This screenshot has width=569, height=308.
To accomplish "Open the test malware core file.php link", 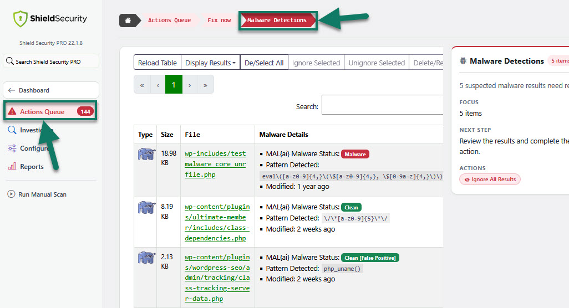I will (x=215, y=164).
